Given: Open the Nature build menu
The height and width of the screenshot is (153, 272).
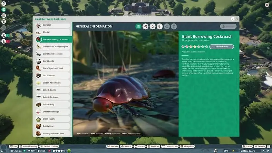Looking at the screenshot, I should [139, 146].
